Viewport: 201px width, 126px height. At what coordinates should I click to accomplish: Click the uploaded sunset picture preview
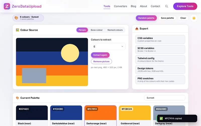click(x=52, y=62)
